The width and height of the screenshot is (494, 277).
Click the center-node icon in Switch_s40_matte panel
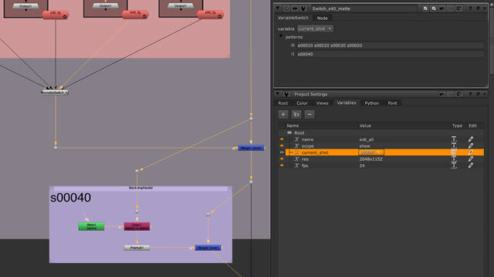(x=286, y=8)
